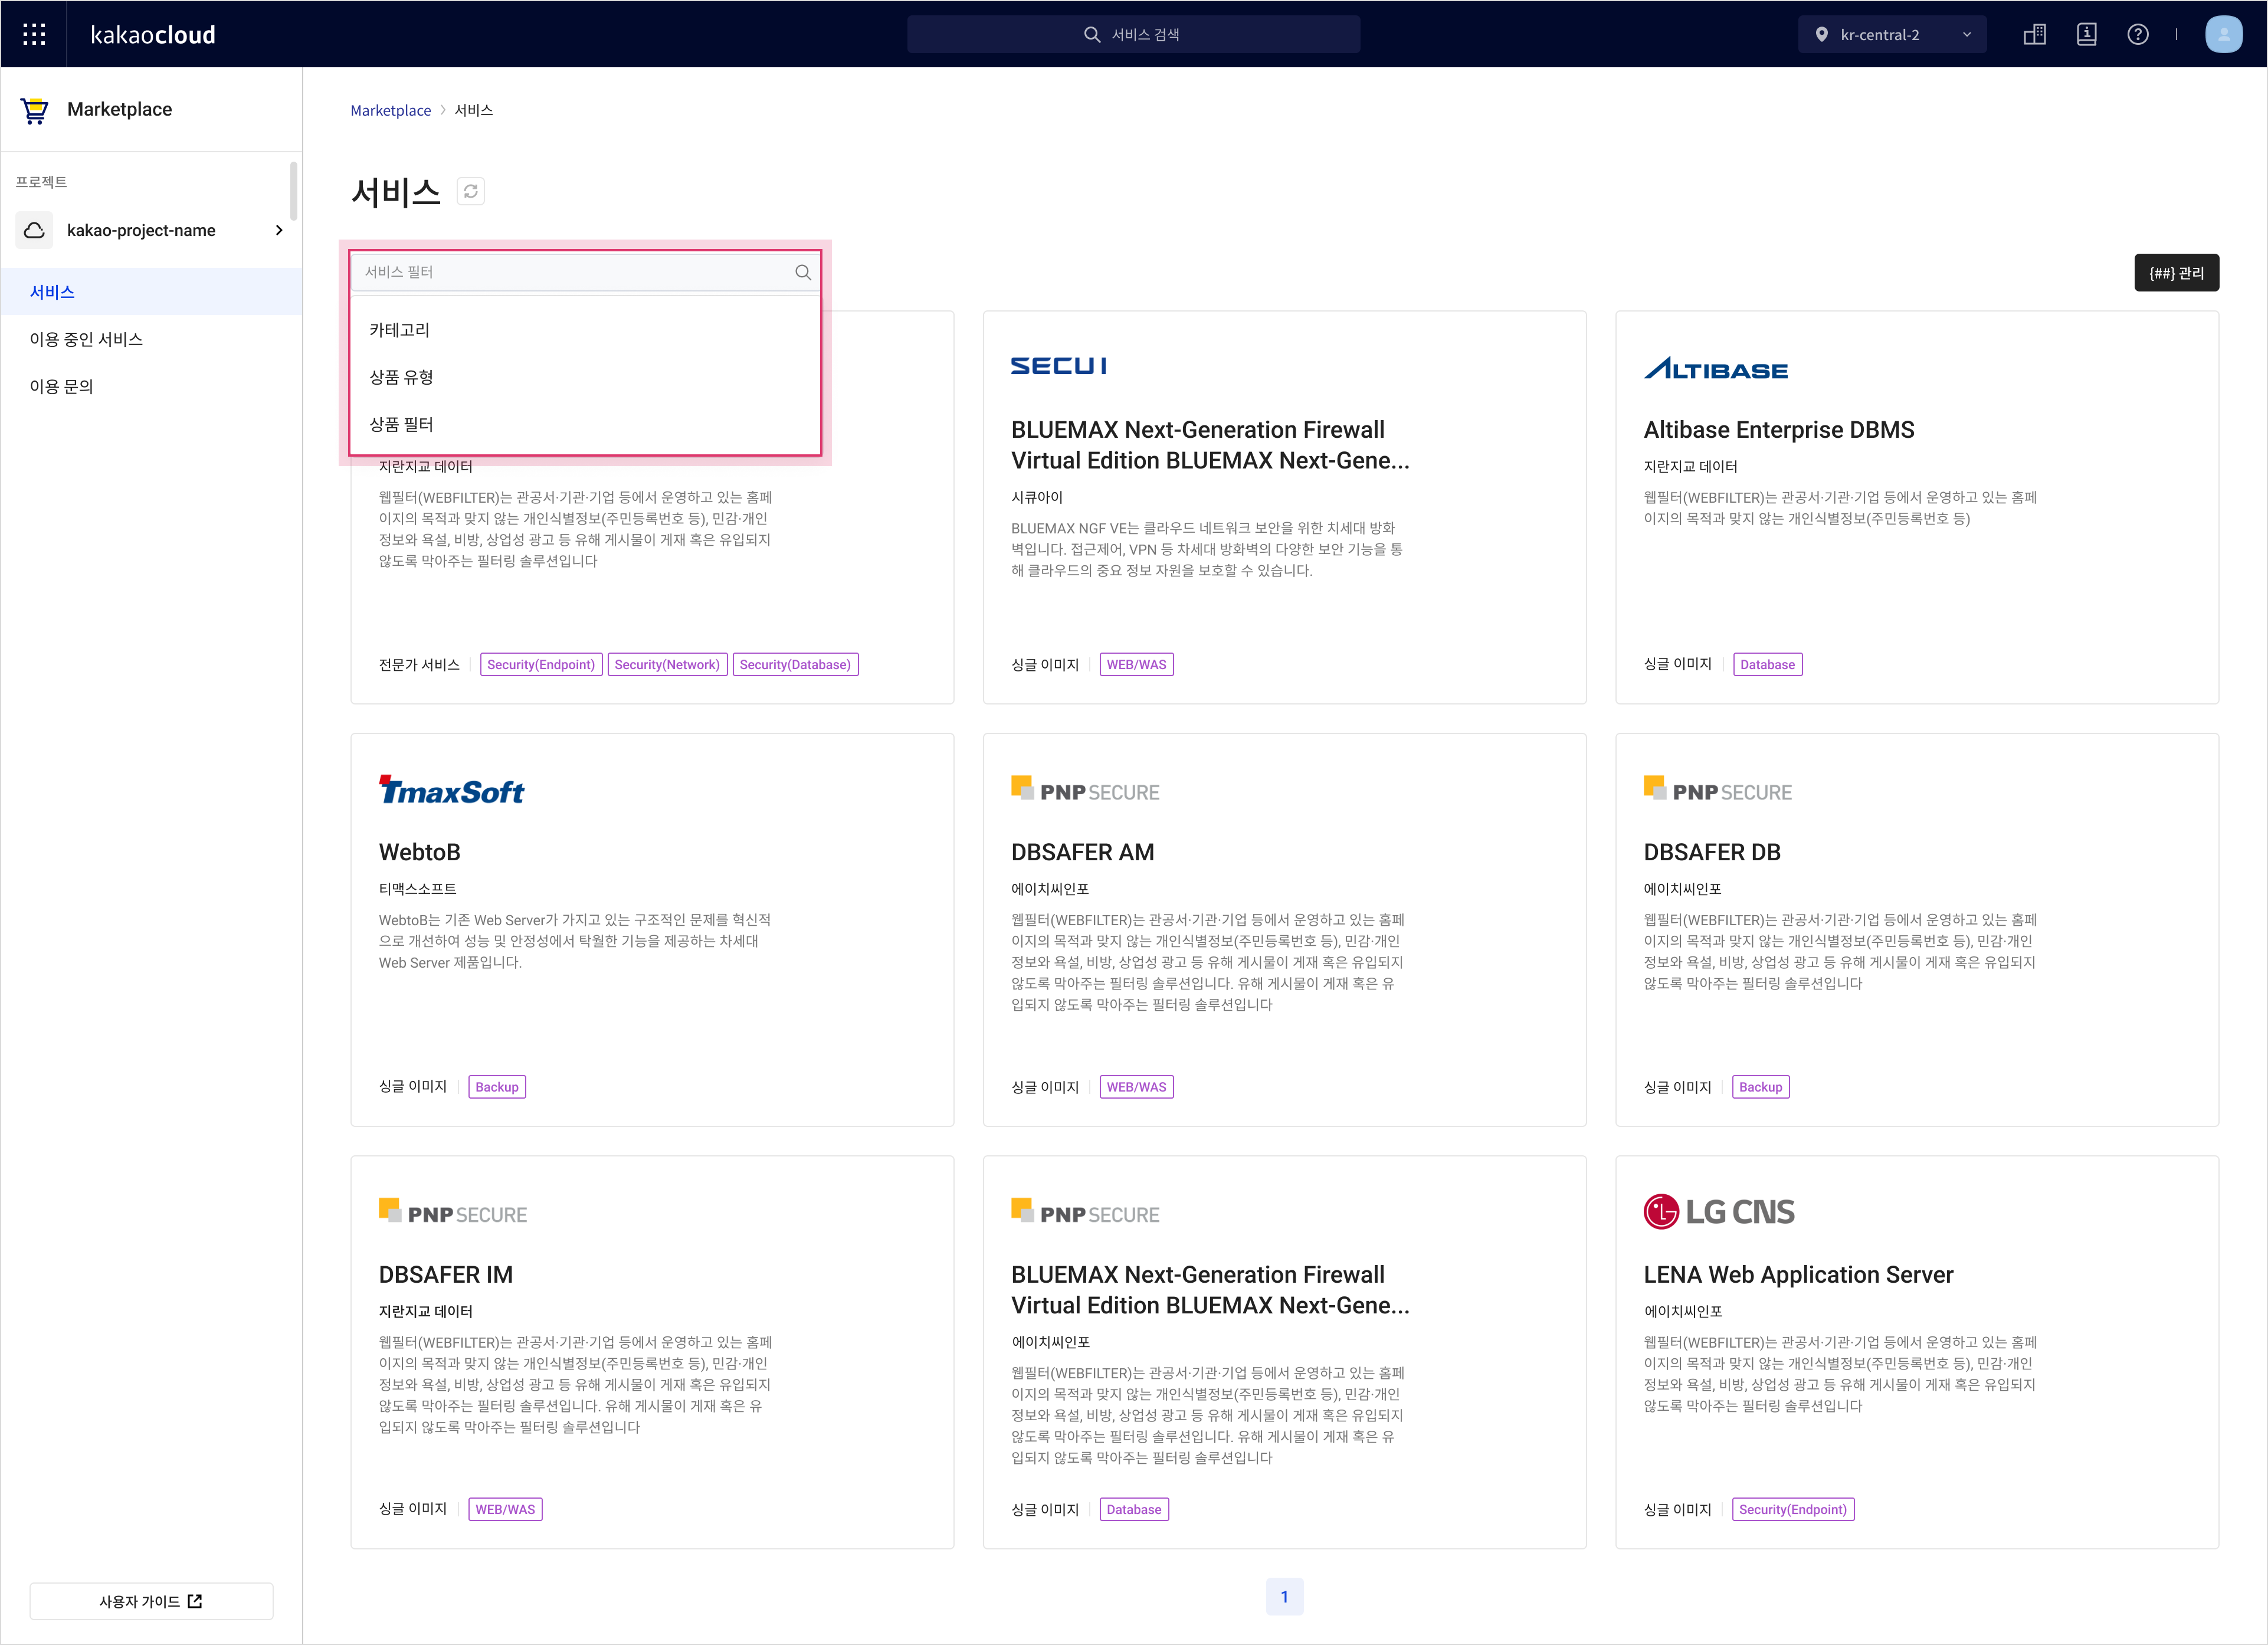
Task: Select the 카테고리 filter option
Action: [585, 329]
